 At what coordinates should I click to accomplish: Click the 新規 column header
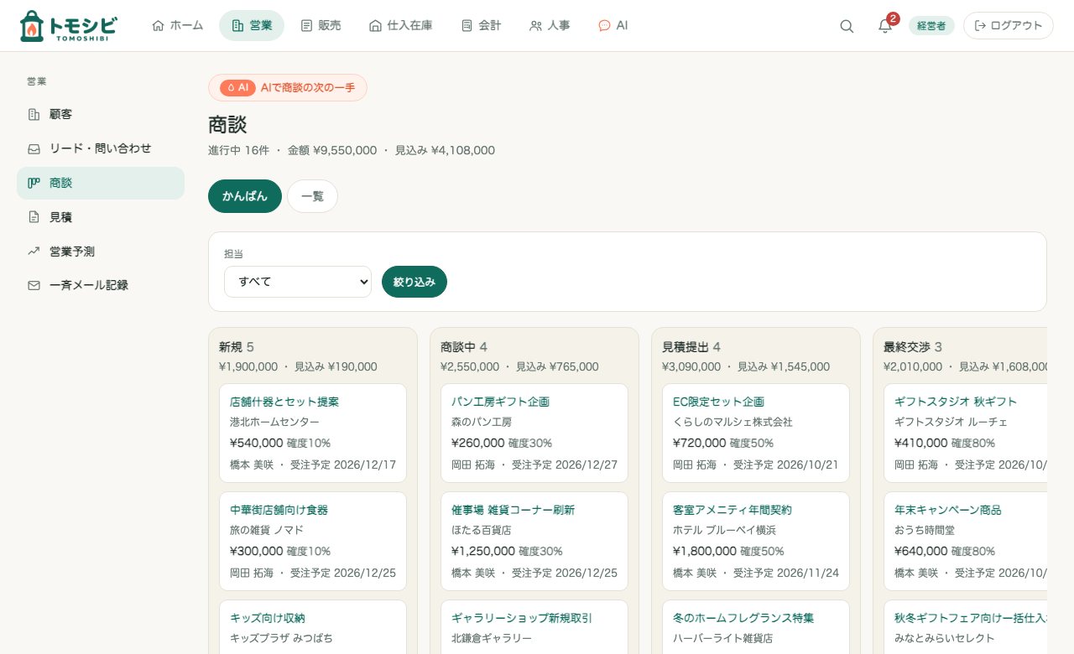click(237, 346)
